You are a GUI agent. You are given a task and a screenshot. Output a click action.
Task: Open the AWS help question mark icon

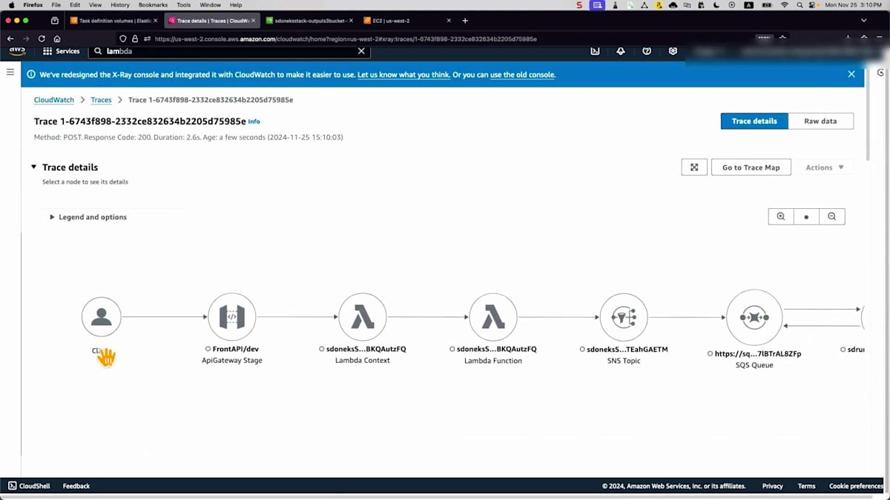tap(647, 51)
